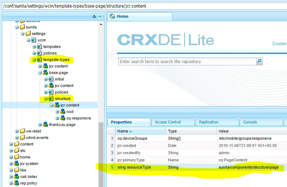This screenshot has height=187, width=287.
Task: Click the template-types node icon
Action: [39, 60]
